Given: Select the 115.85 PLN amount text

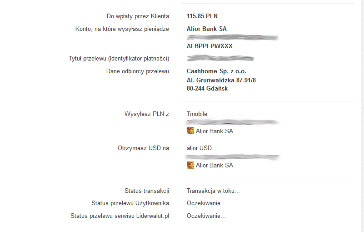Looking at the screenshot, I should [x=202, y=16].
